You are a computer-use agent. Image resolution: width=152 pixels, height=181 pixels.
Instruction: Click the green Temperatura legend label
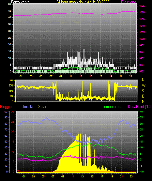coord(112,107)
